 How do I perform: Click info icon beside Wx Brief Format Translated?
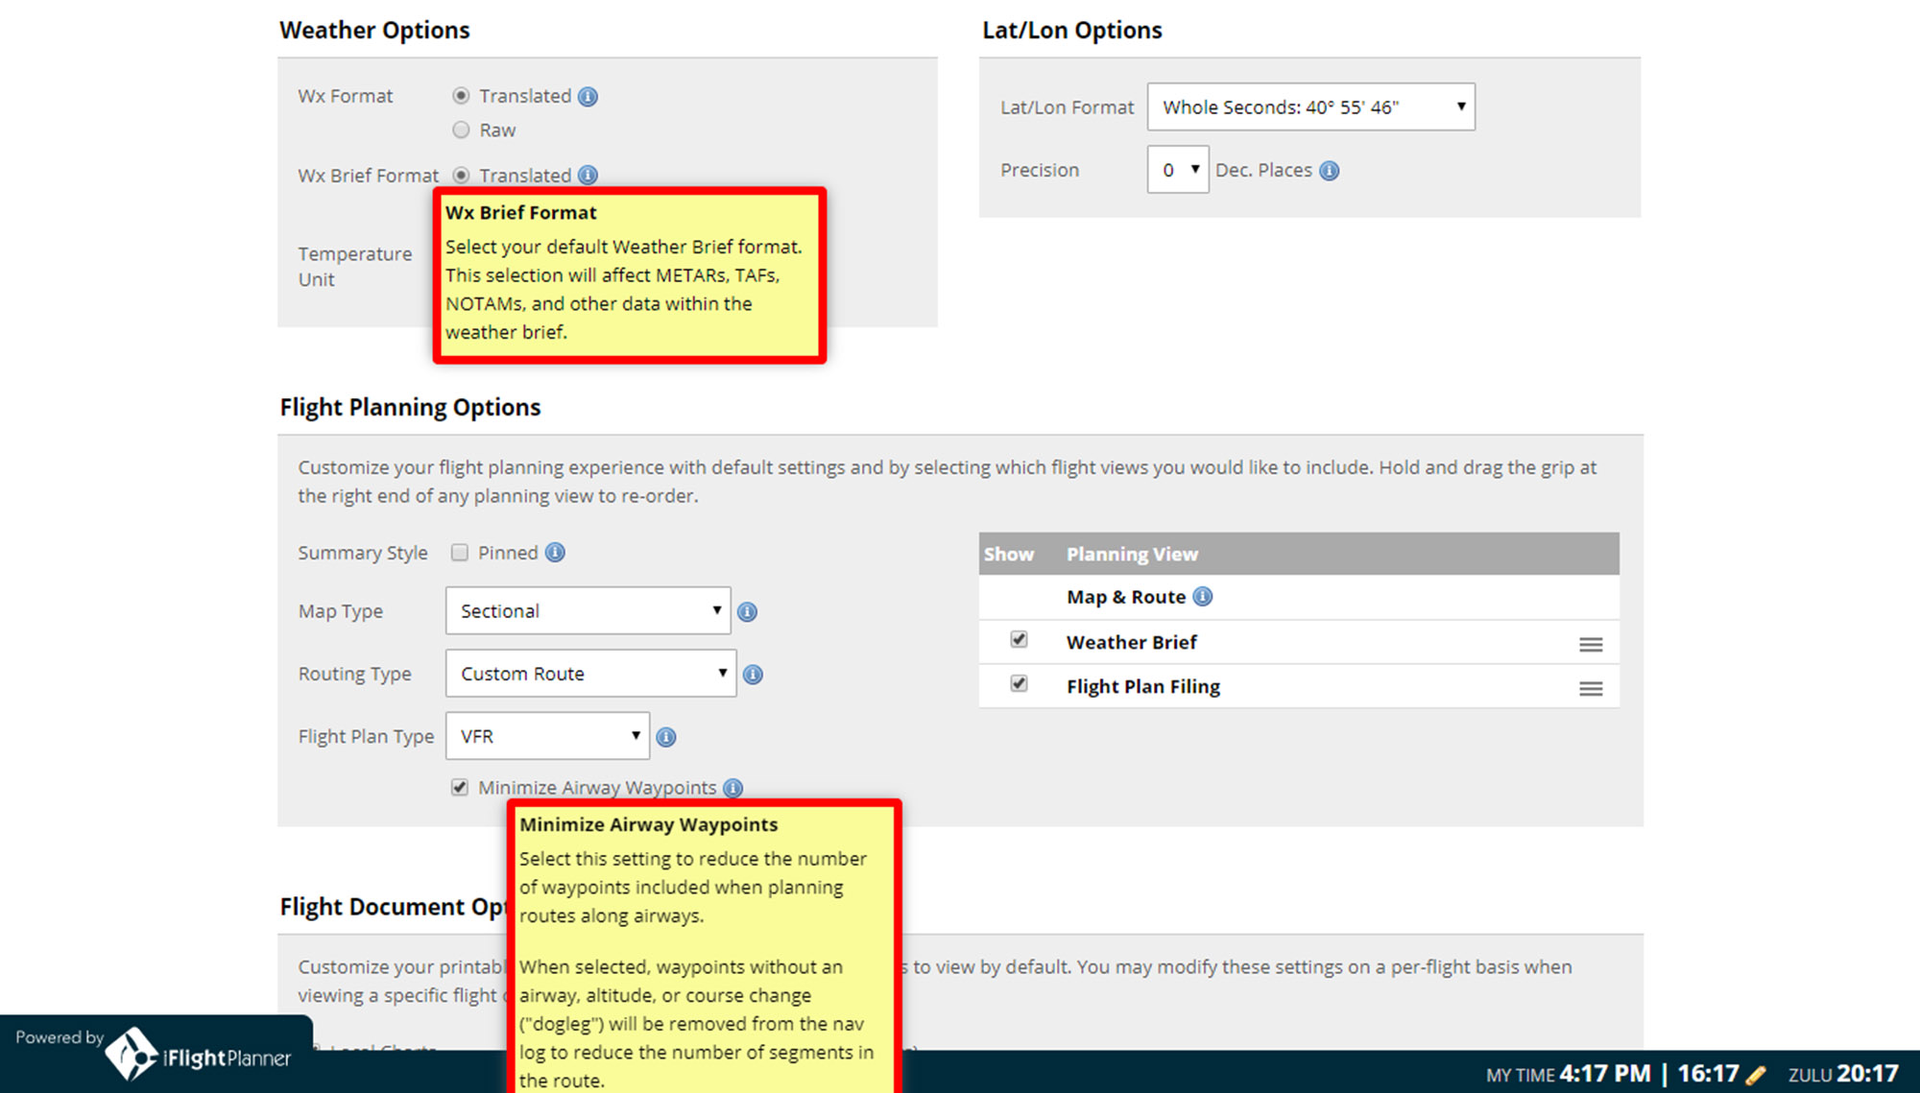(x=588, y=176)
